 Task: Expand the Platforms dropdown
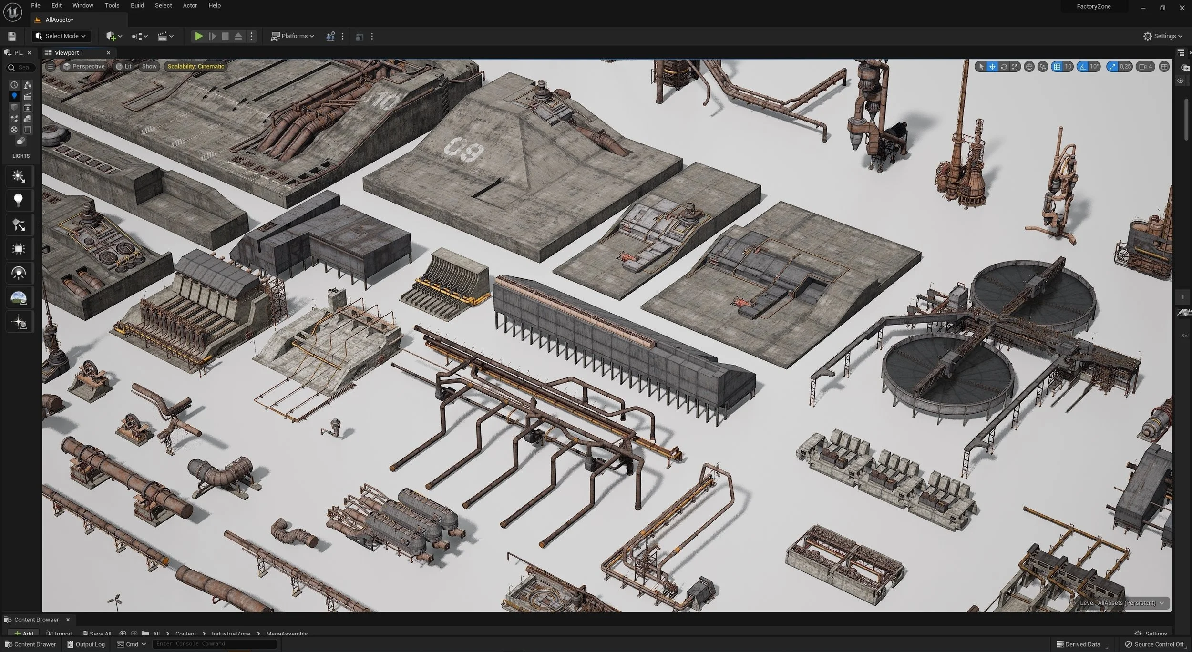tap(293, 36)
